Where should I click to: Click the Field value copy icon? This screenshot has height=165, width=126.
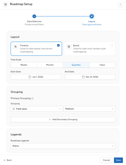[x=14, y=109]
